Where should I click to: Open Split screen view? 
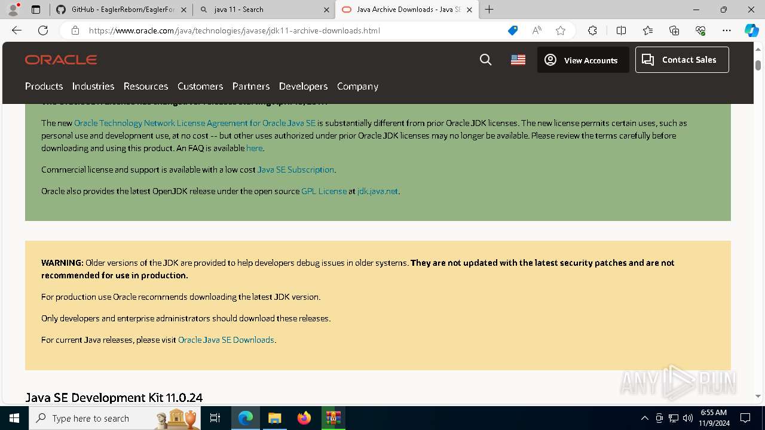point(621,30)
